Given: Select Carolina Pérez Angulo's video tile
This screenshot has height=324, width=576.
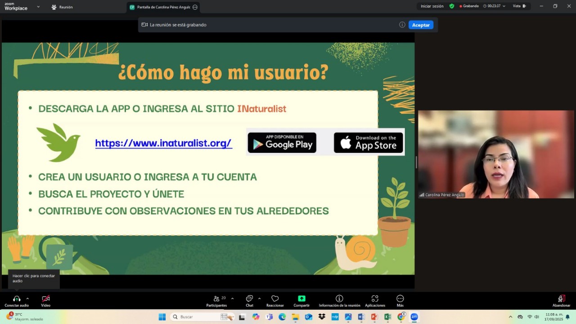Looking at the screenshot, I should point(496,154).
